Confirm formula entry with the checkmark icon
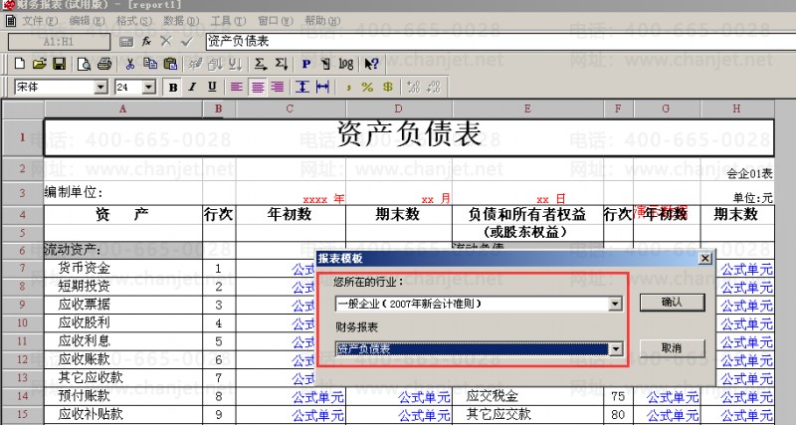 (186, 41)
